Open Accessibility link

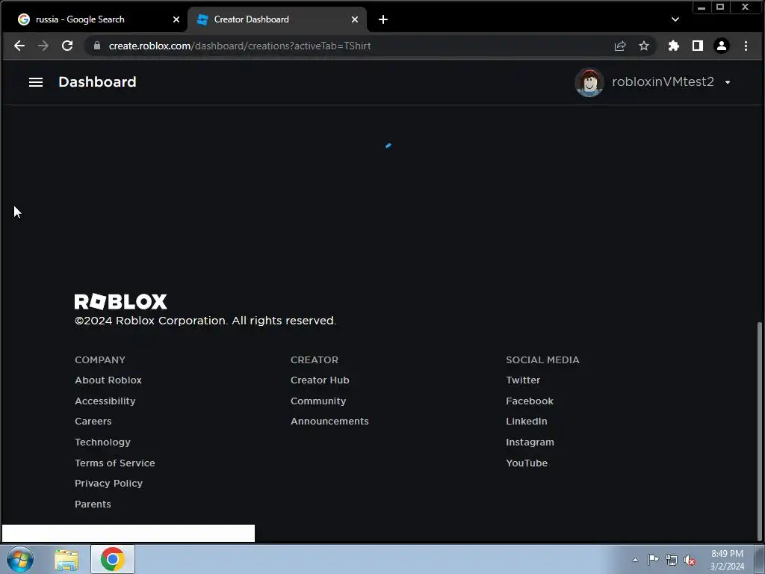[x=105, y=401]
